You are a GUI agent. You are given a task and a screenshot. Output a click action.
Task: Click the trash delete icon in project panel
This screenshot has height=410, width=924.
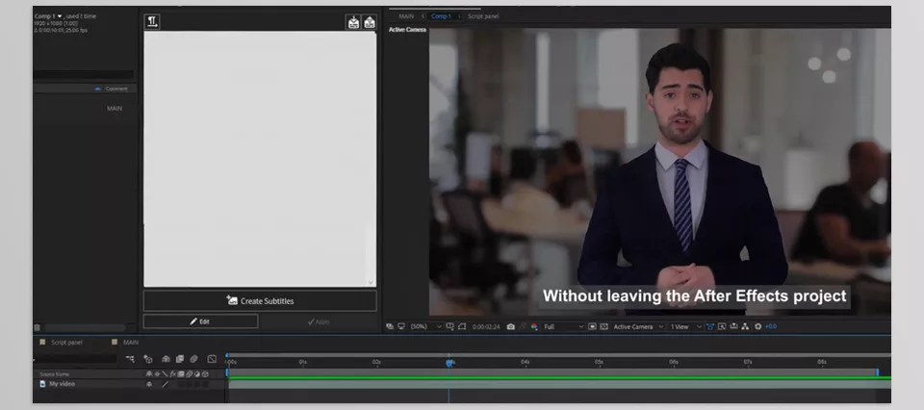click(x=38, y=327)
